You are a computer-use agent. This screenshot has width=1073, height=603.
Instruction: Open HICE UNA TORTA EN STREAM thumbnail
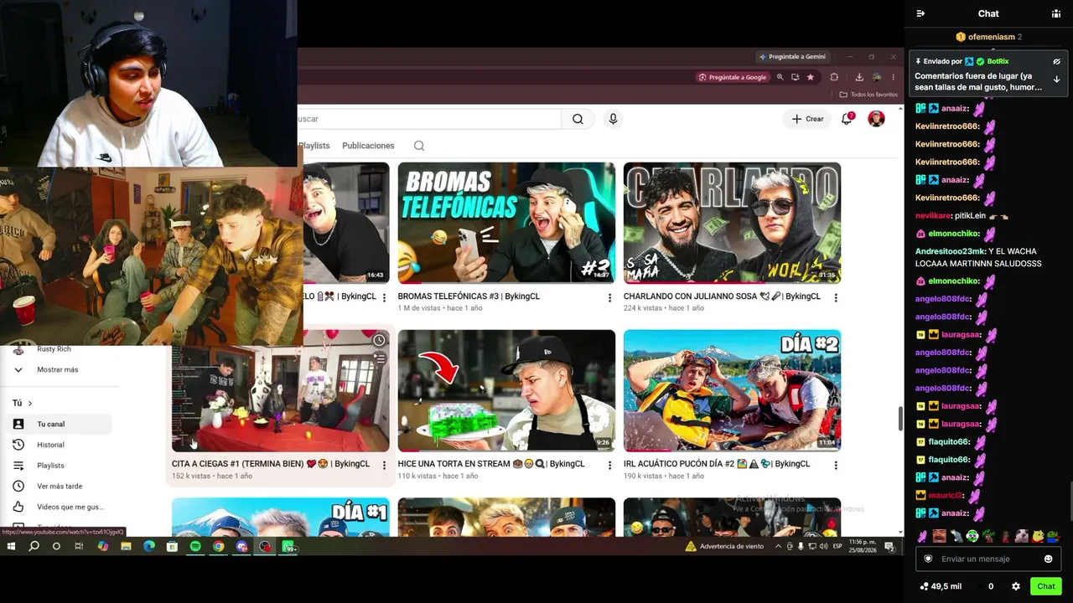click(506, 390)
